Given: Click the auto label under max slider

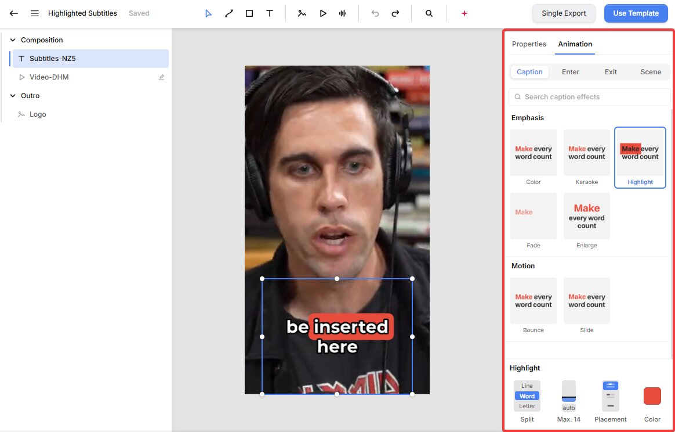Looking at the screenshot, I should (569, 408).
